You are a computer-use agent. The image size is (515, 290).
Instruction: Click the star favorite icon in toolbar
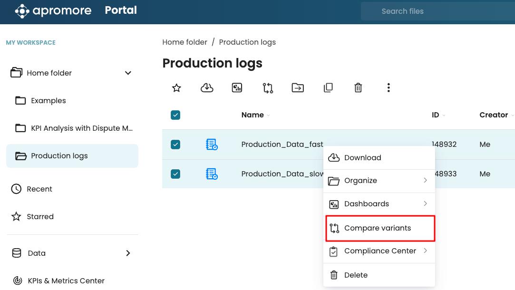[176, 88]
